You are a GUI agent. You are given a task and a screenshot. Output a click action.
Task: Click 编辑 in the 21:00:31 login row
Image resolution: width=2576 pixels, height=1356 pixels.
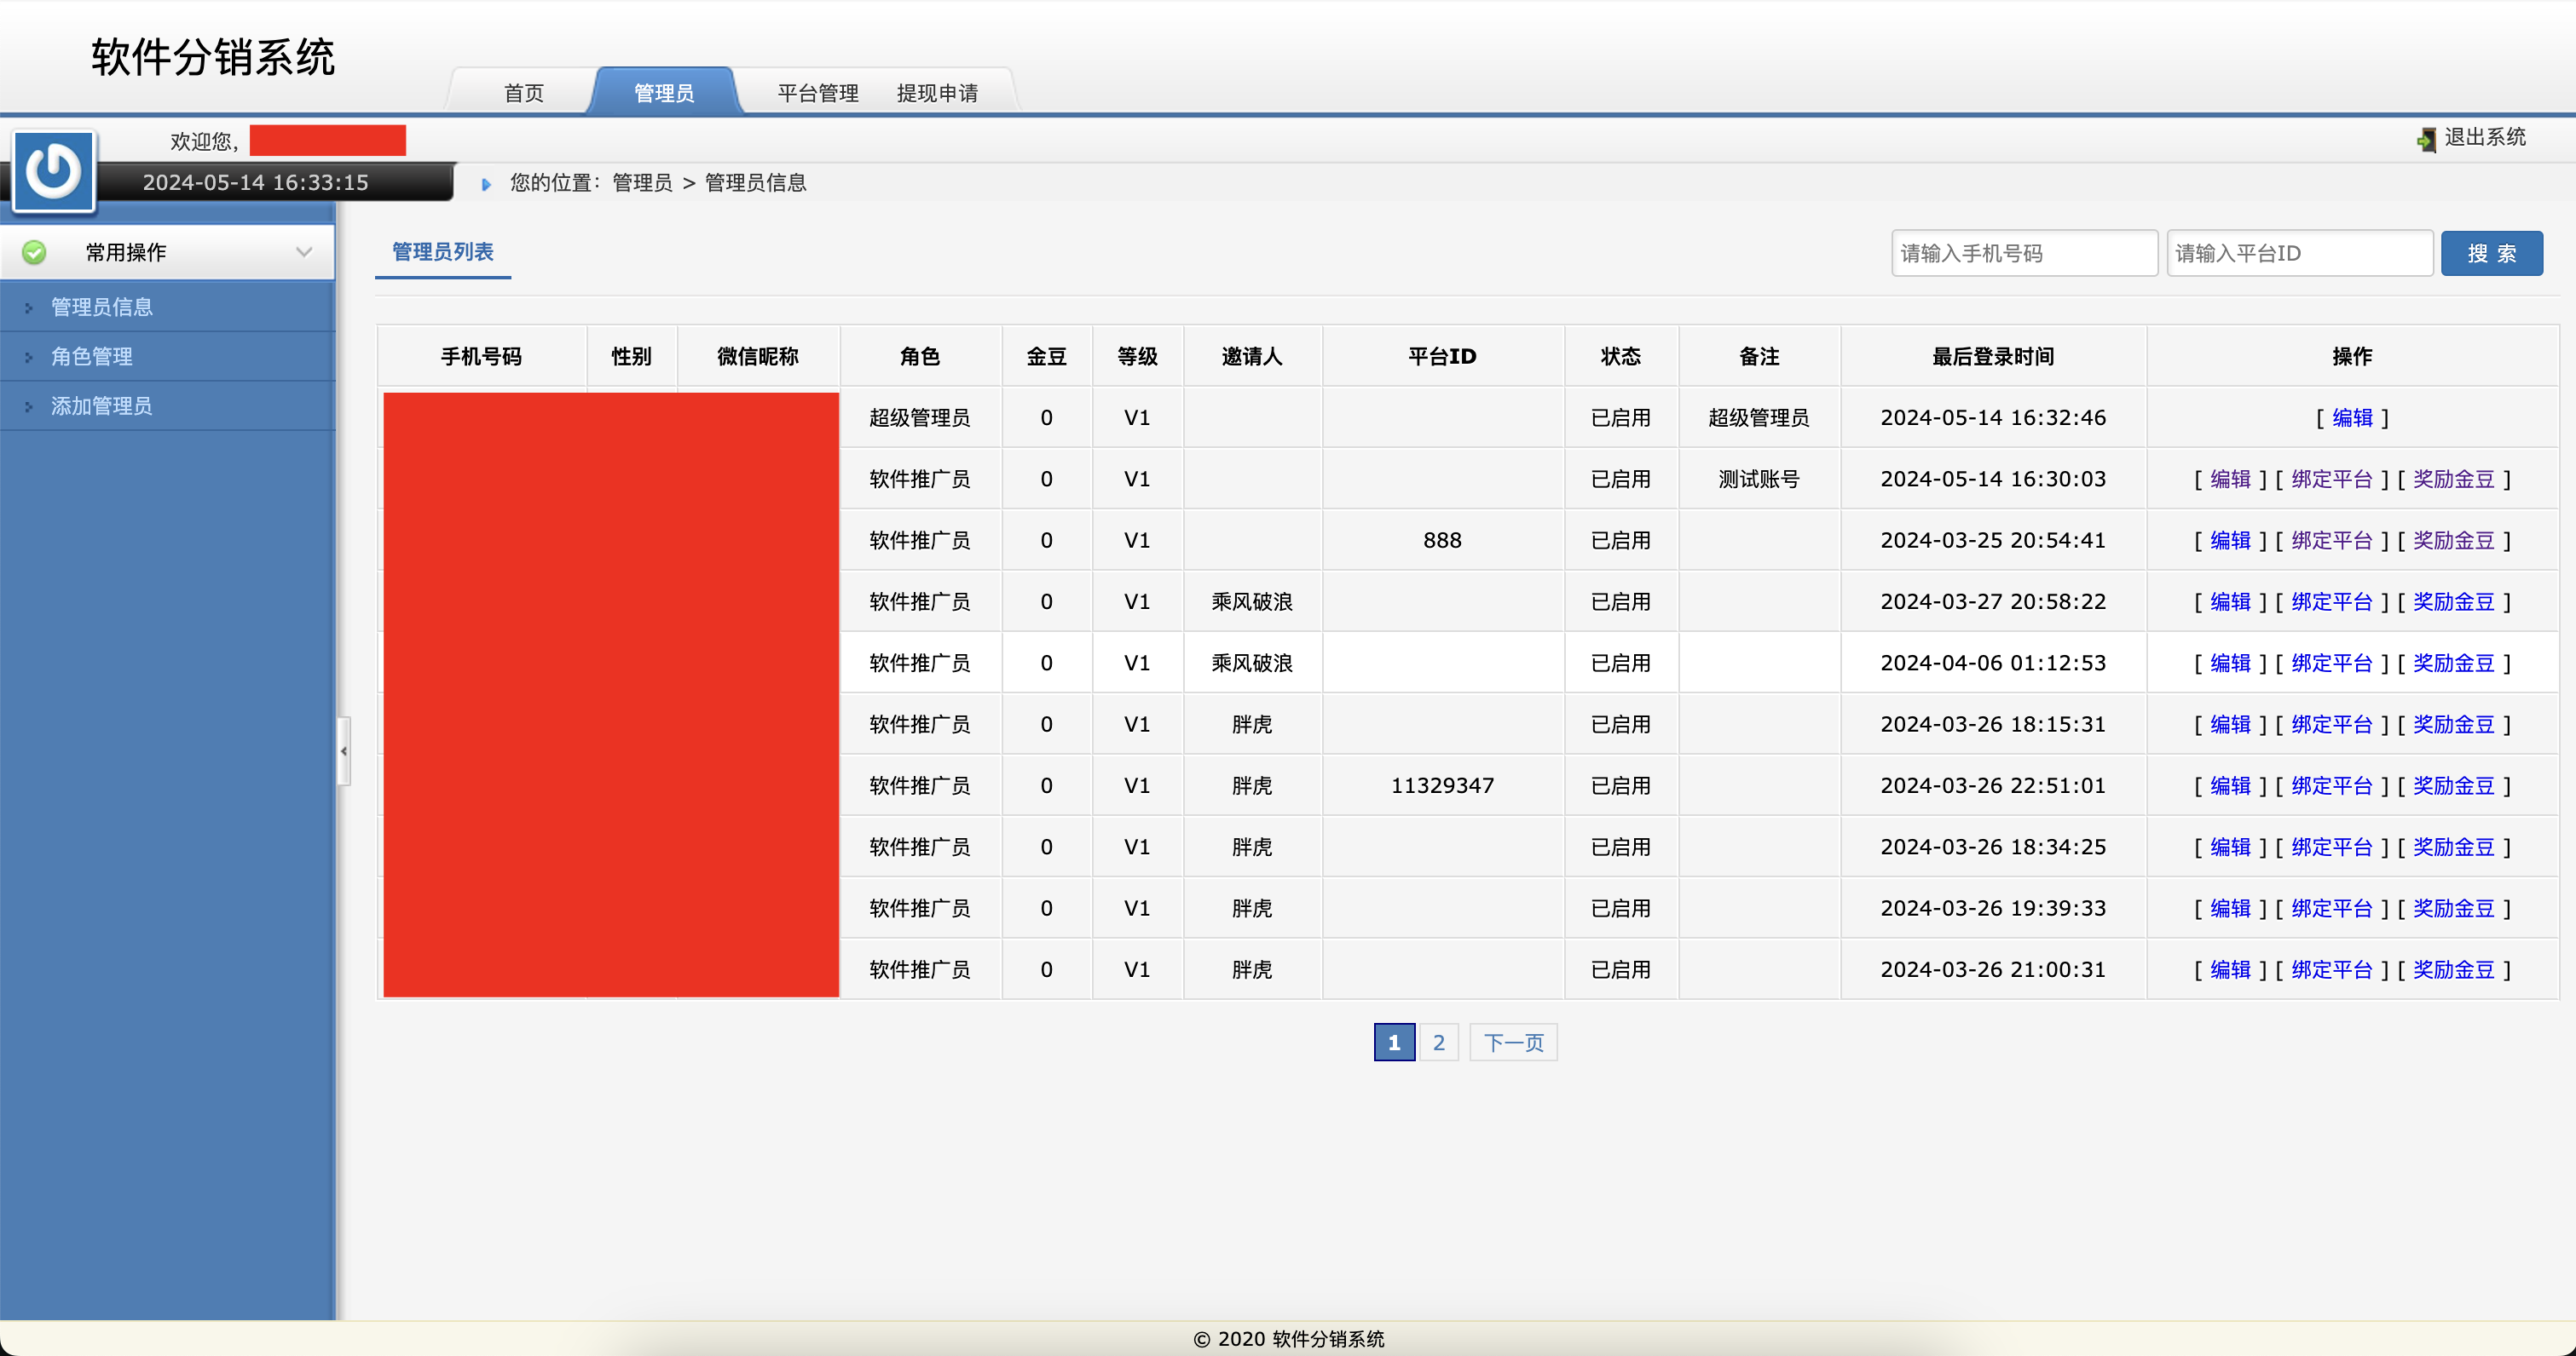(2230, 969)
